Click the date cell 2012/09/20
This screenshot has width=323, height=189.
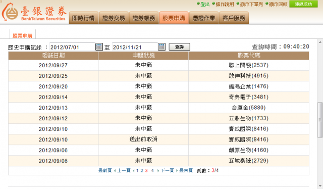pyautogui.click(x=53, y=86)
